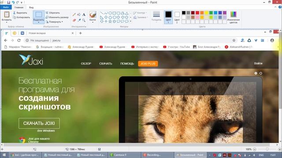Open Изменение цветов edit colors button
The image size is (282, 158).
tap(233, 18)
